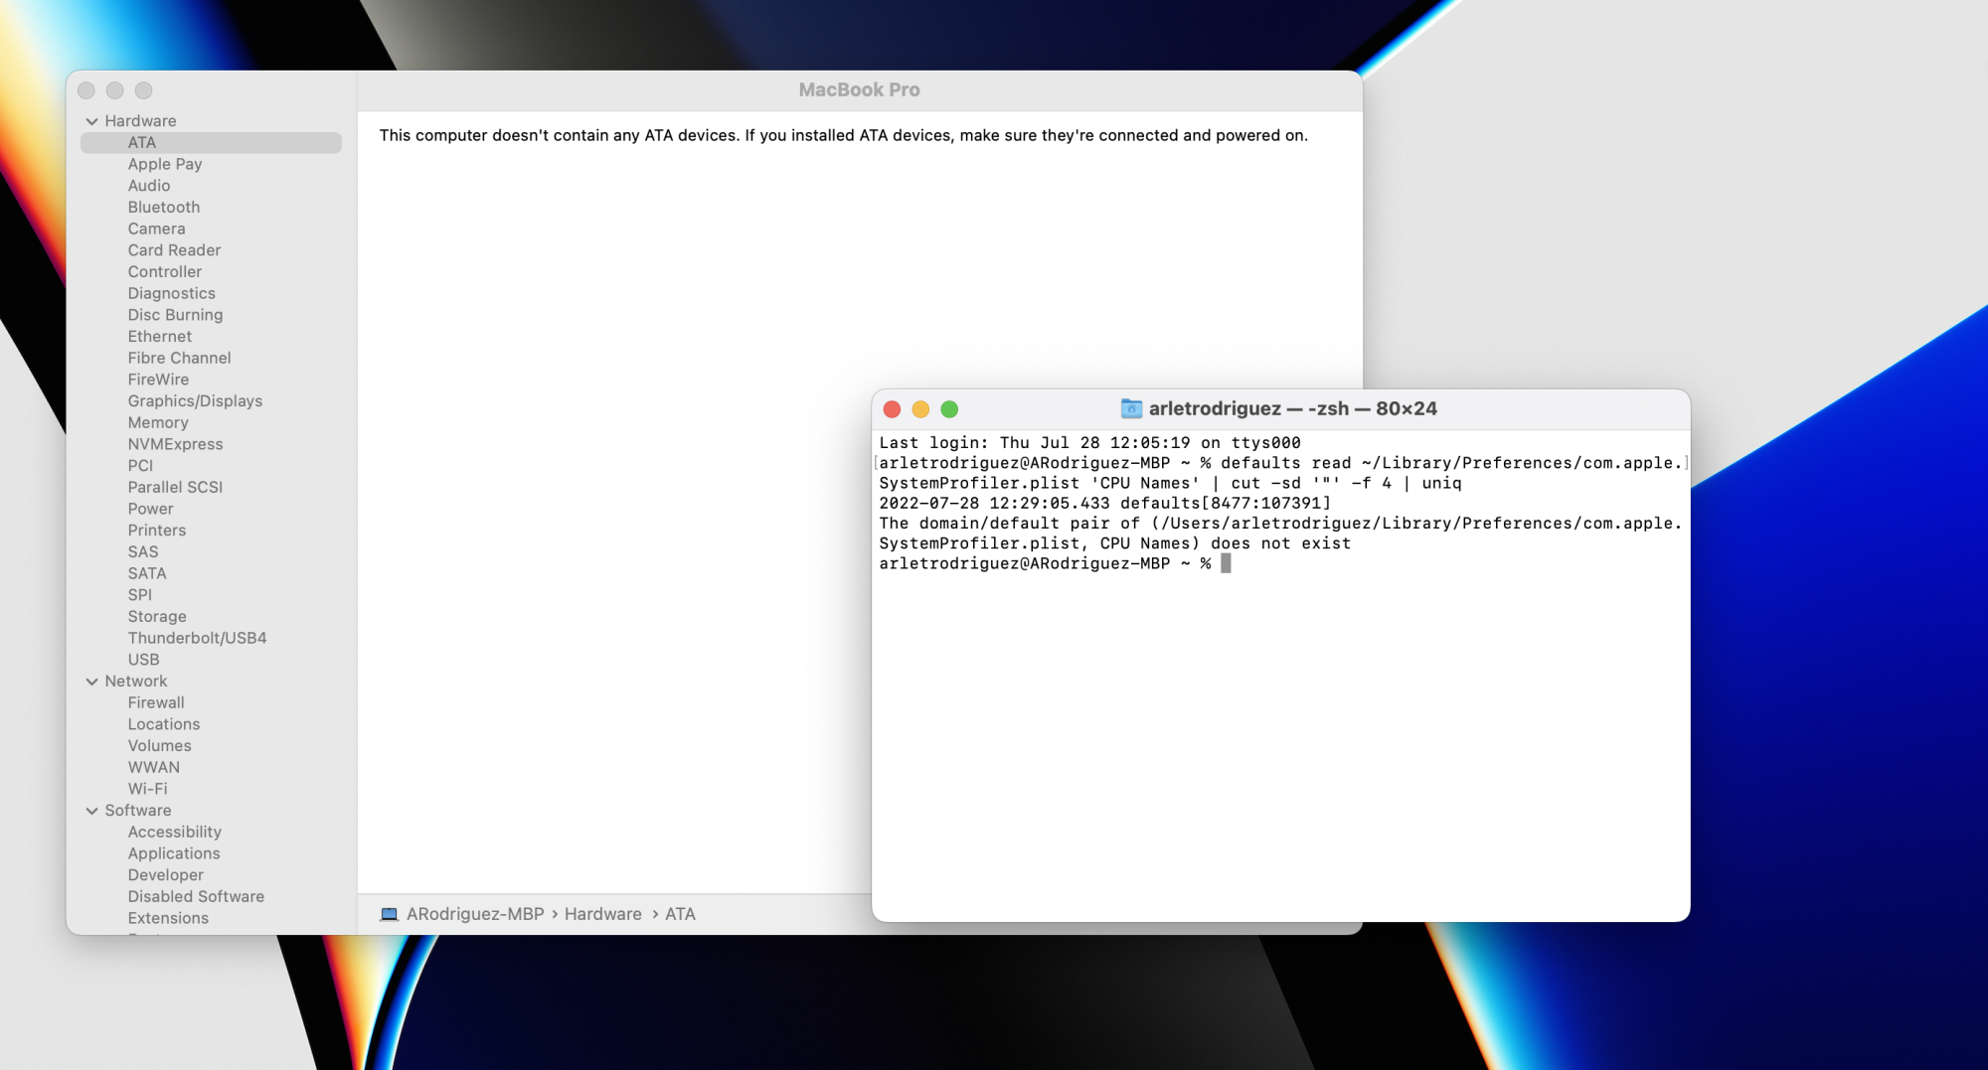The width and height of the screenshot is (1988, 1070).
Task: Open the FireWire entry
Action: pos(158,380)
